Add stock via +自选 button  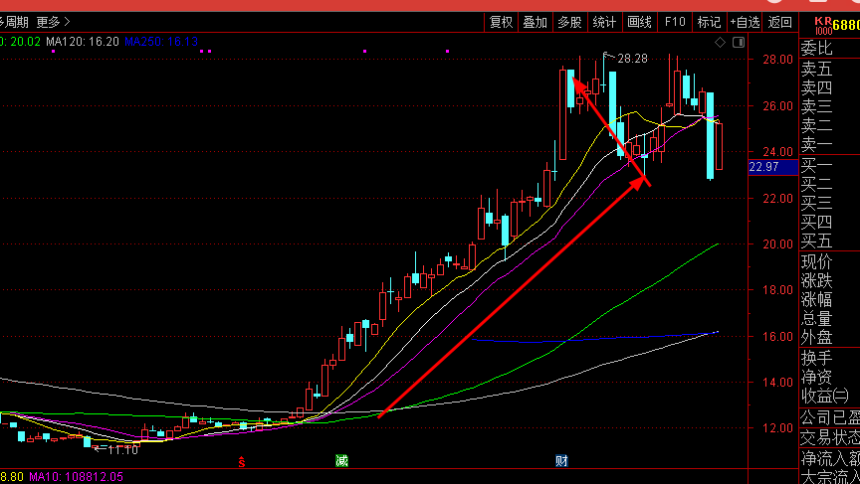745,22
